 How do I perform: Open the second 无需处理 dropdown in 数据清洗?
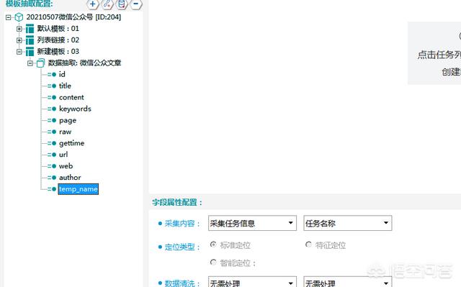pyautogui.click(x=347, y=282)
